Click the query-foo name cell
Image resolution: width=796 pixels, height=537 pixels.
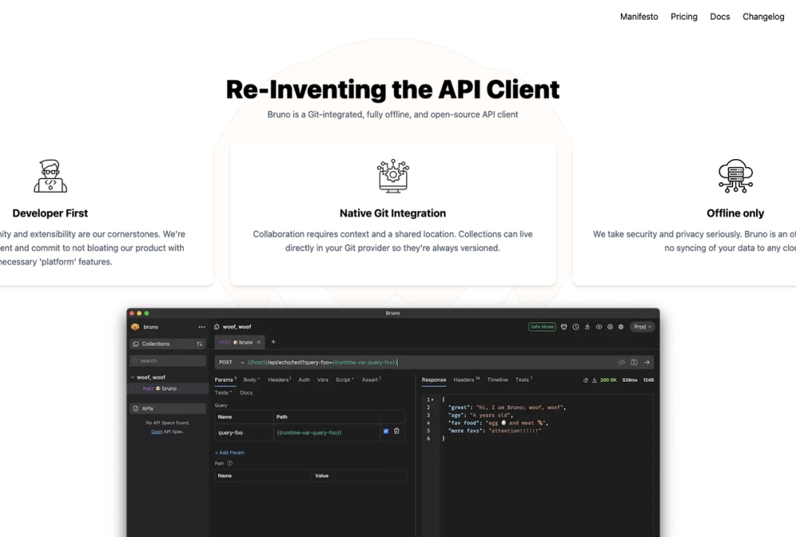coord(244,433)
